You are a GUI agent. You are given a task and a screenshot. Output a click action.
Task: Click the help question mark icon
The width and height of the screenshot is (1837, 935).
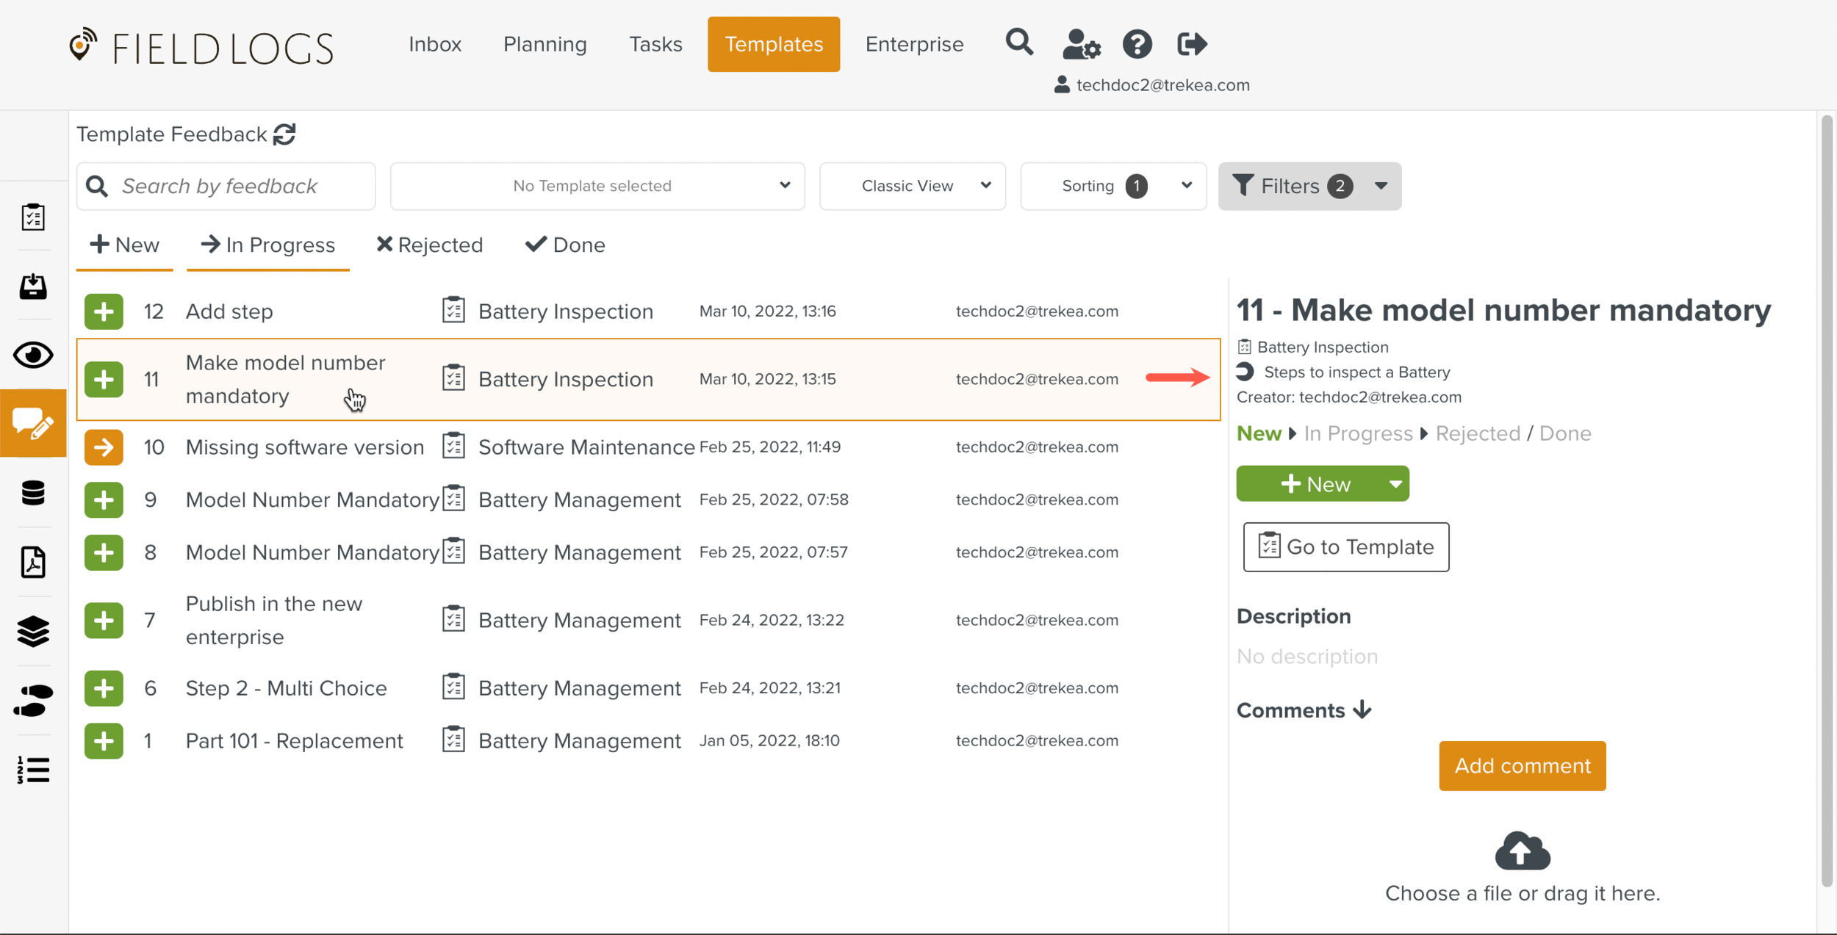click(x=1137, y=44)
